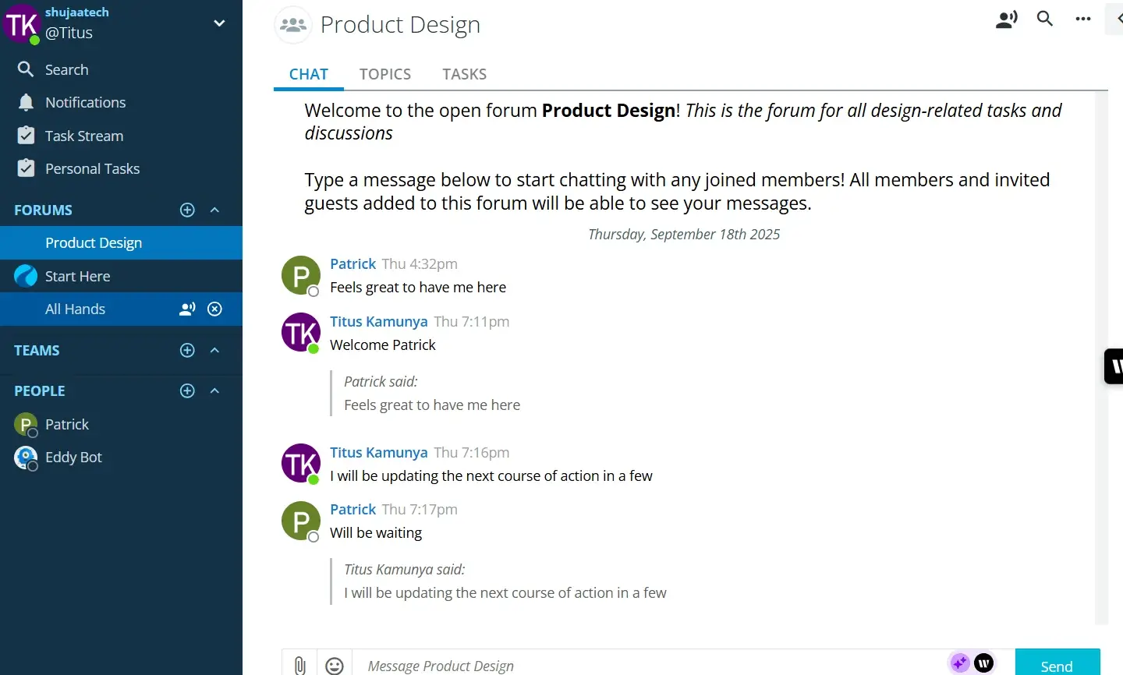Click the paperclip attach file icon
The image size is (1123, 675).
(x=299, y=665)
